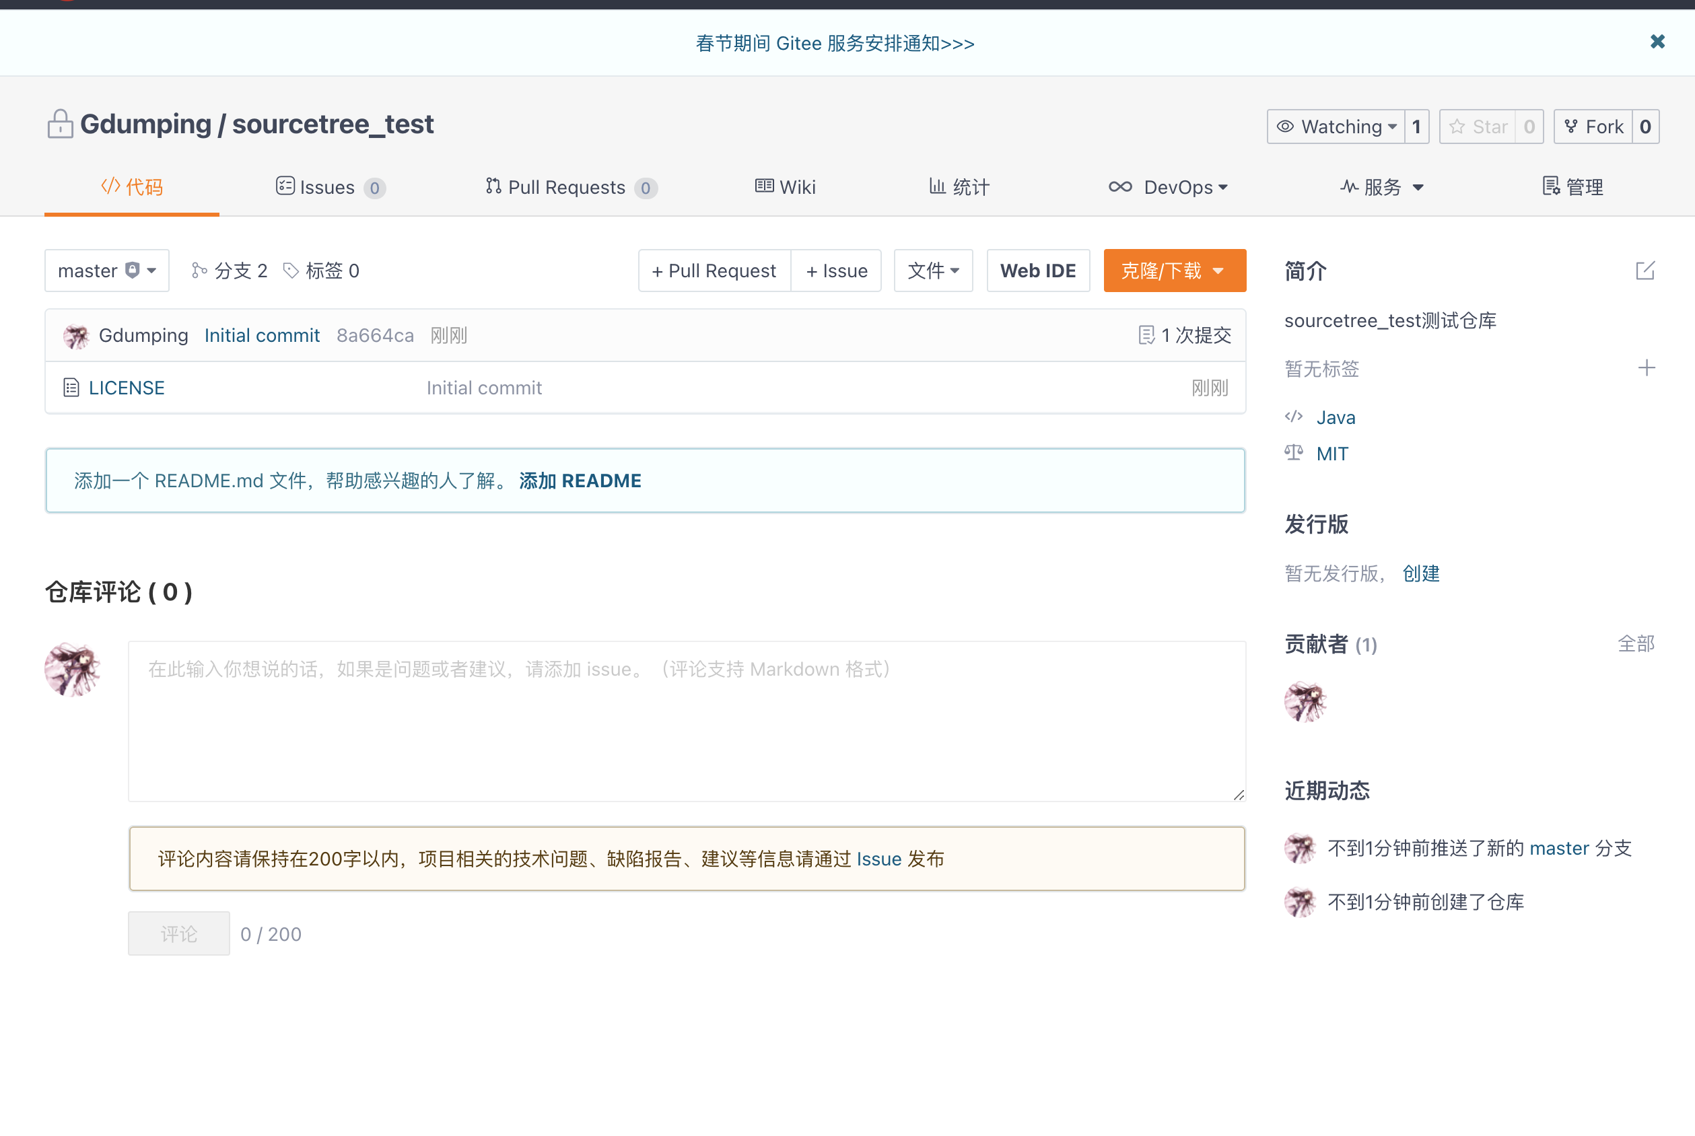
Task: Click inside the repository comment input field
Action: click(685, 721)
